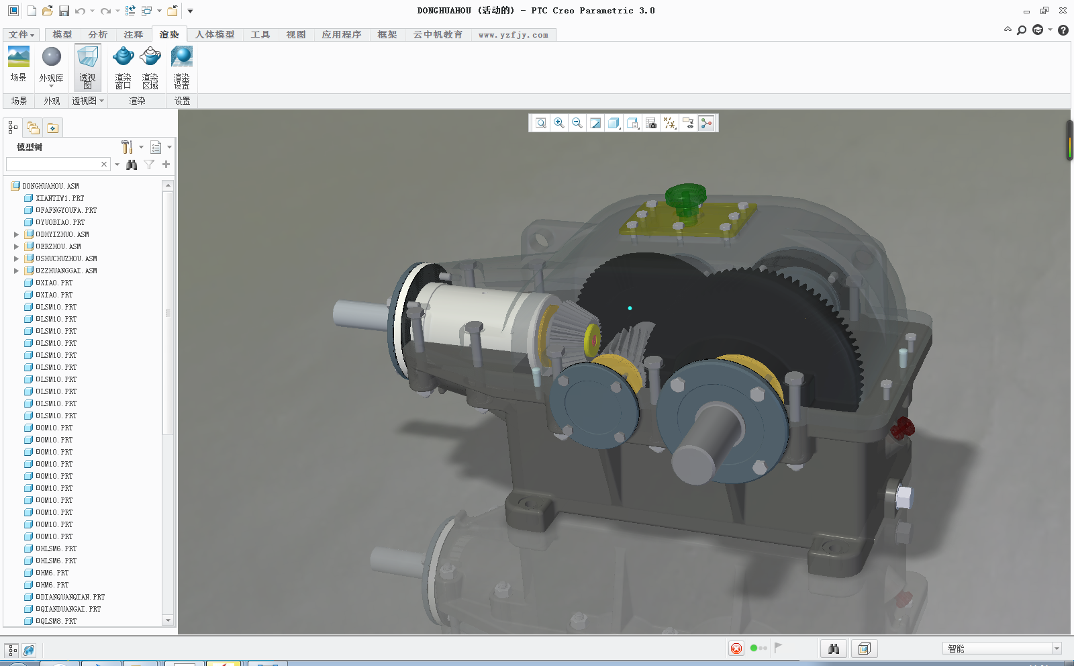
Task: Open the favorites navigator tab
Action: click(x=53, y=128)
